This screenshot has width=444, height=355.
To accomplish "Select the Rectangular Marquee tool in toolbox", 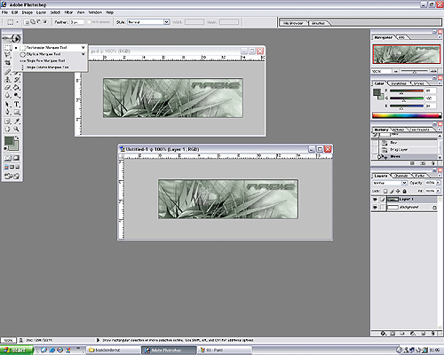I will 7,47.
